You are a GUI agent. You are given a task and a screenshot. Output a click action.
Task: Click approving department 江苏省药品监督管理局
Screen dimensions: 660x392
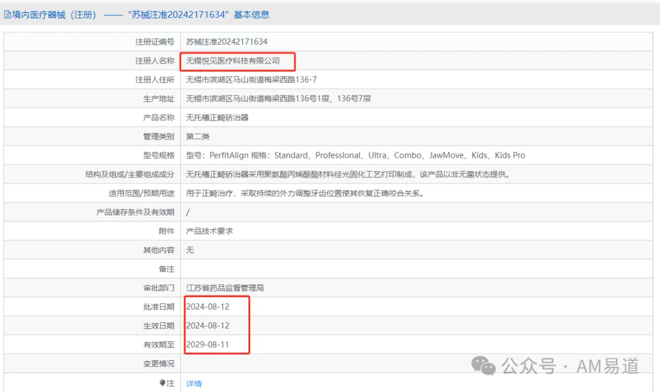tap(225, 288)
